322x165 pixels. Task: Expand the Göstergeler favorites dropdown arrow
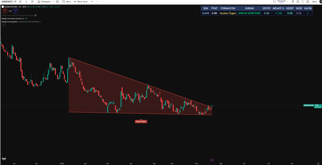(53, 2)
